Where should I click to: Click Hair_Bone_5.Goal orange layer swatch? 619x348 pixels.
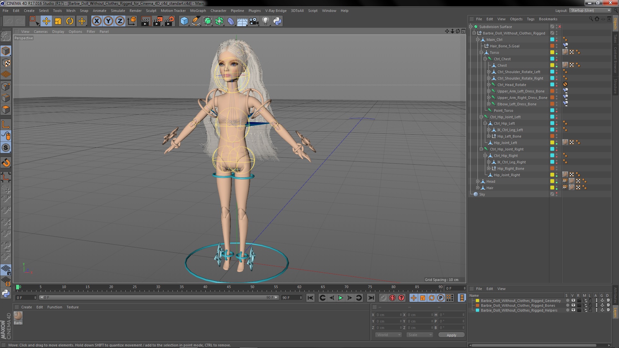coord(552,46)
